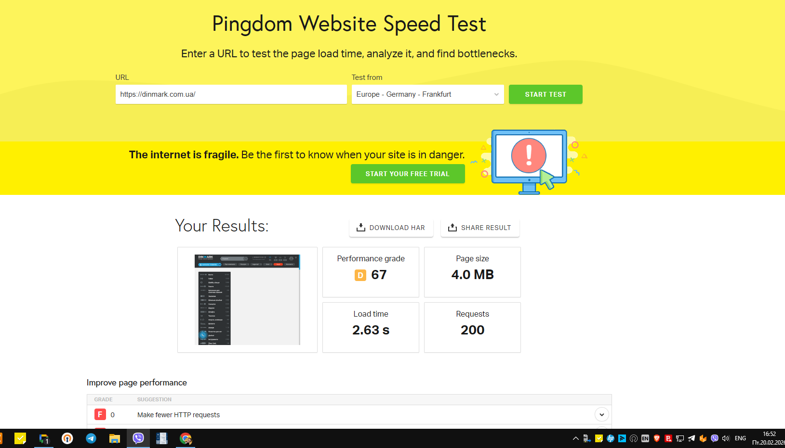Show hidden system tray icons
The height and width of the screenshot is (448, 785).
pyautogui.click(x=575, y=438)
